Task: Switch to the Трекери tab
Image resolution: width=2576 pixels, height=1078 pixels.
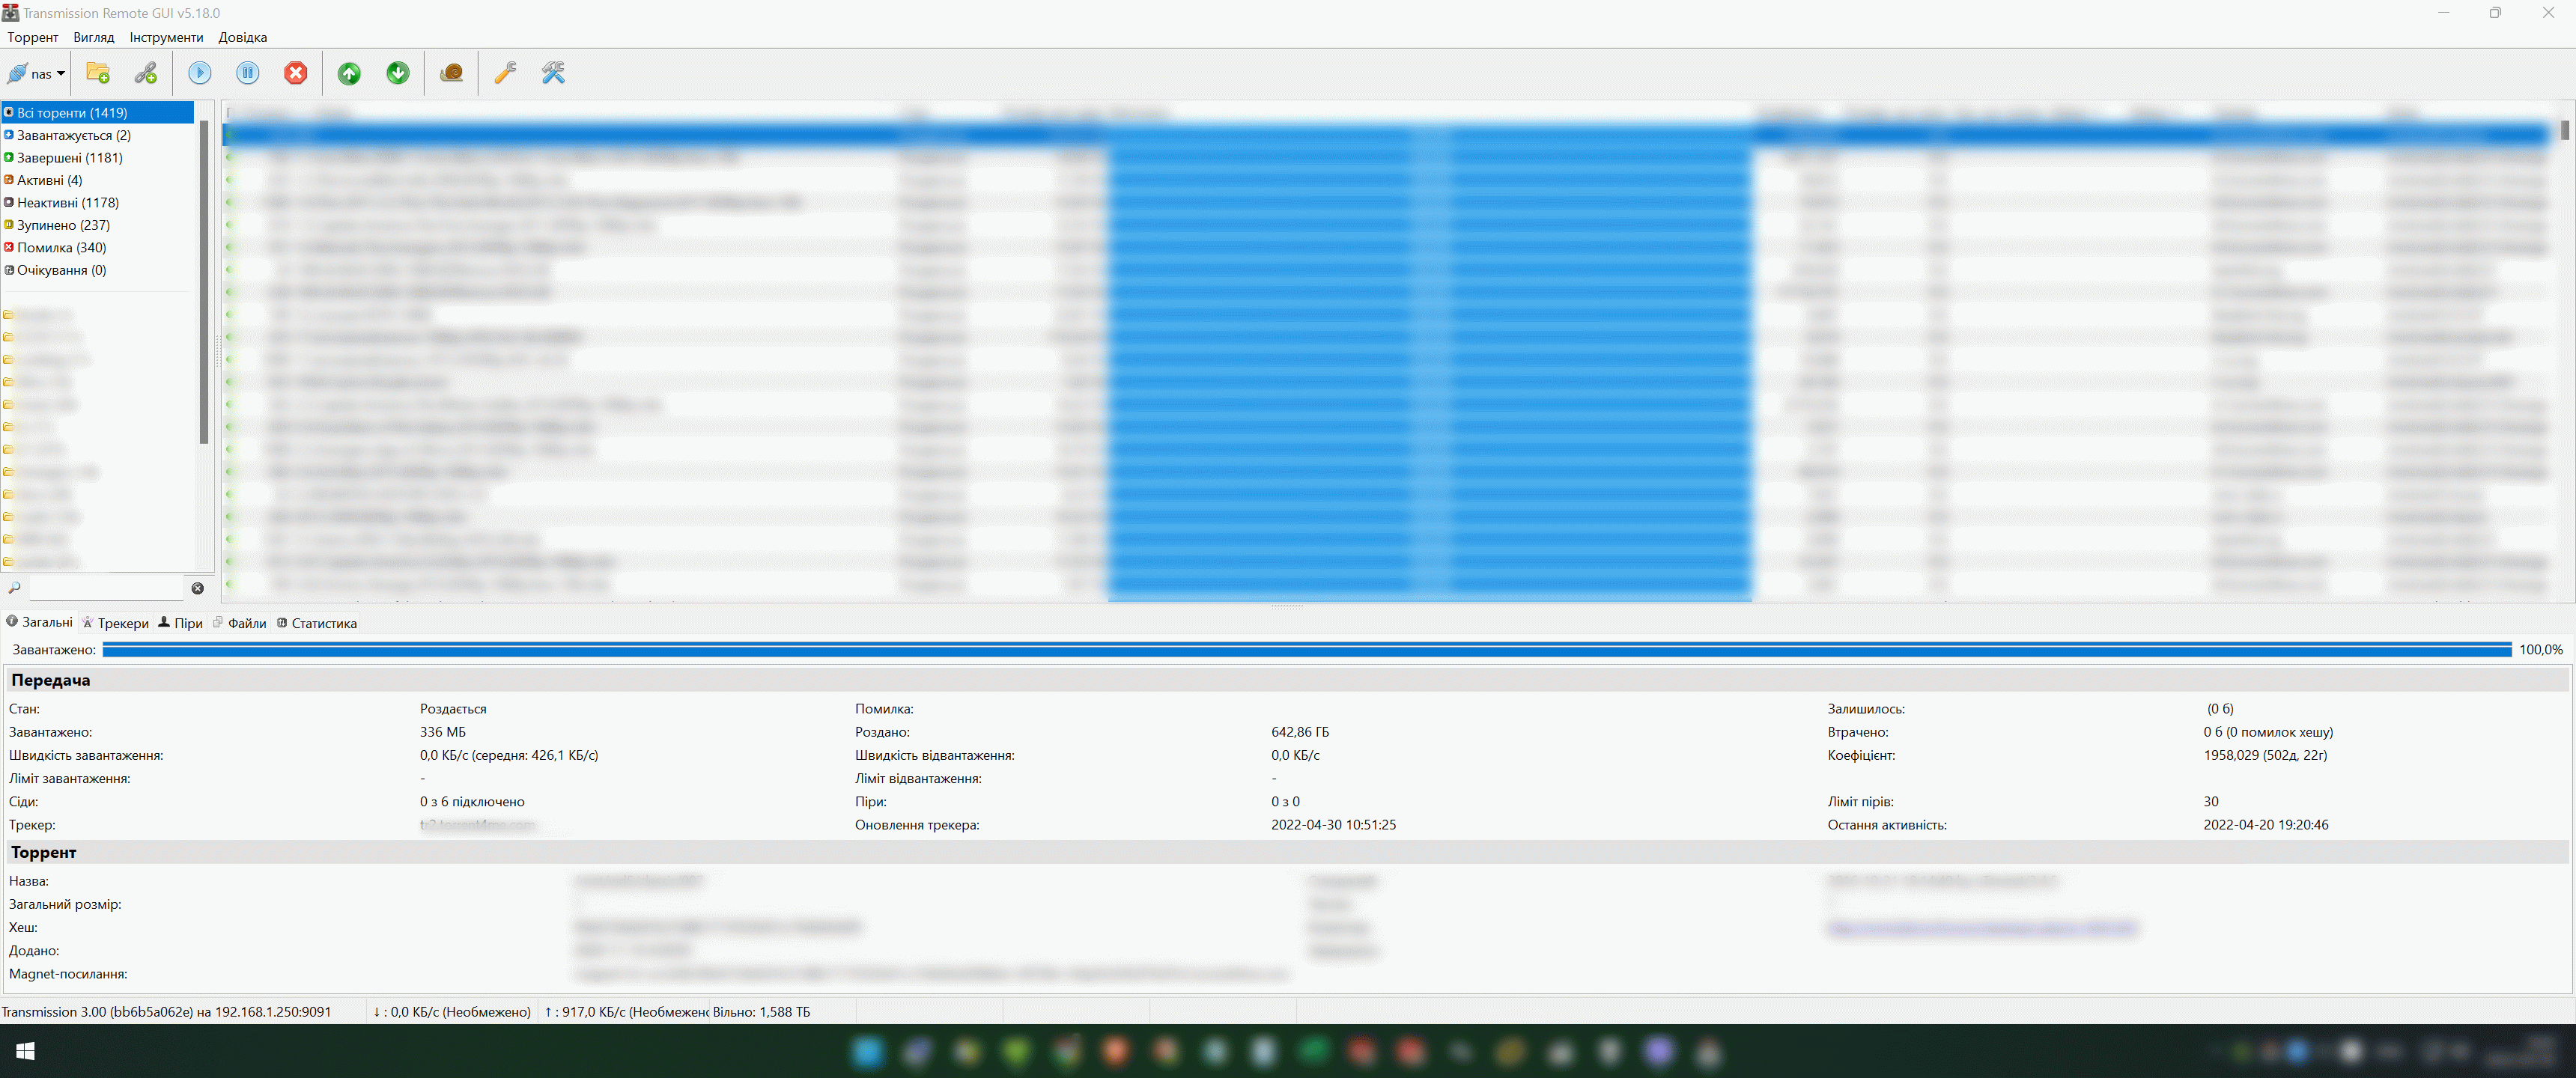Action: pyautogui.click(x=115, y=622)
